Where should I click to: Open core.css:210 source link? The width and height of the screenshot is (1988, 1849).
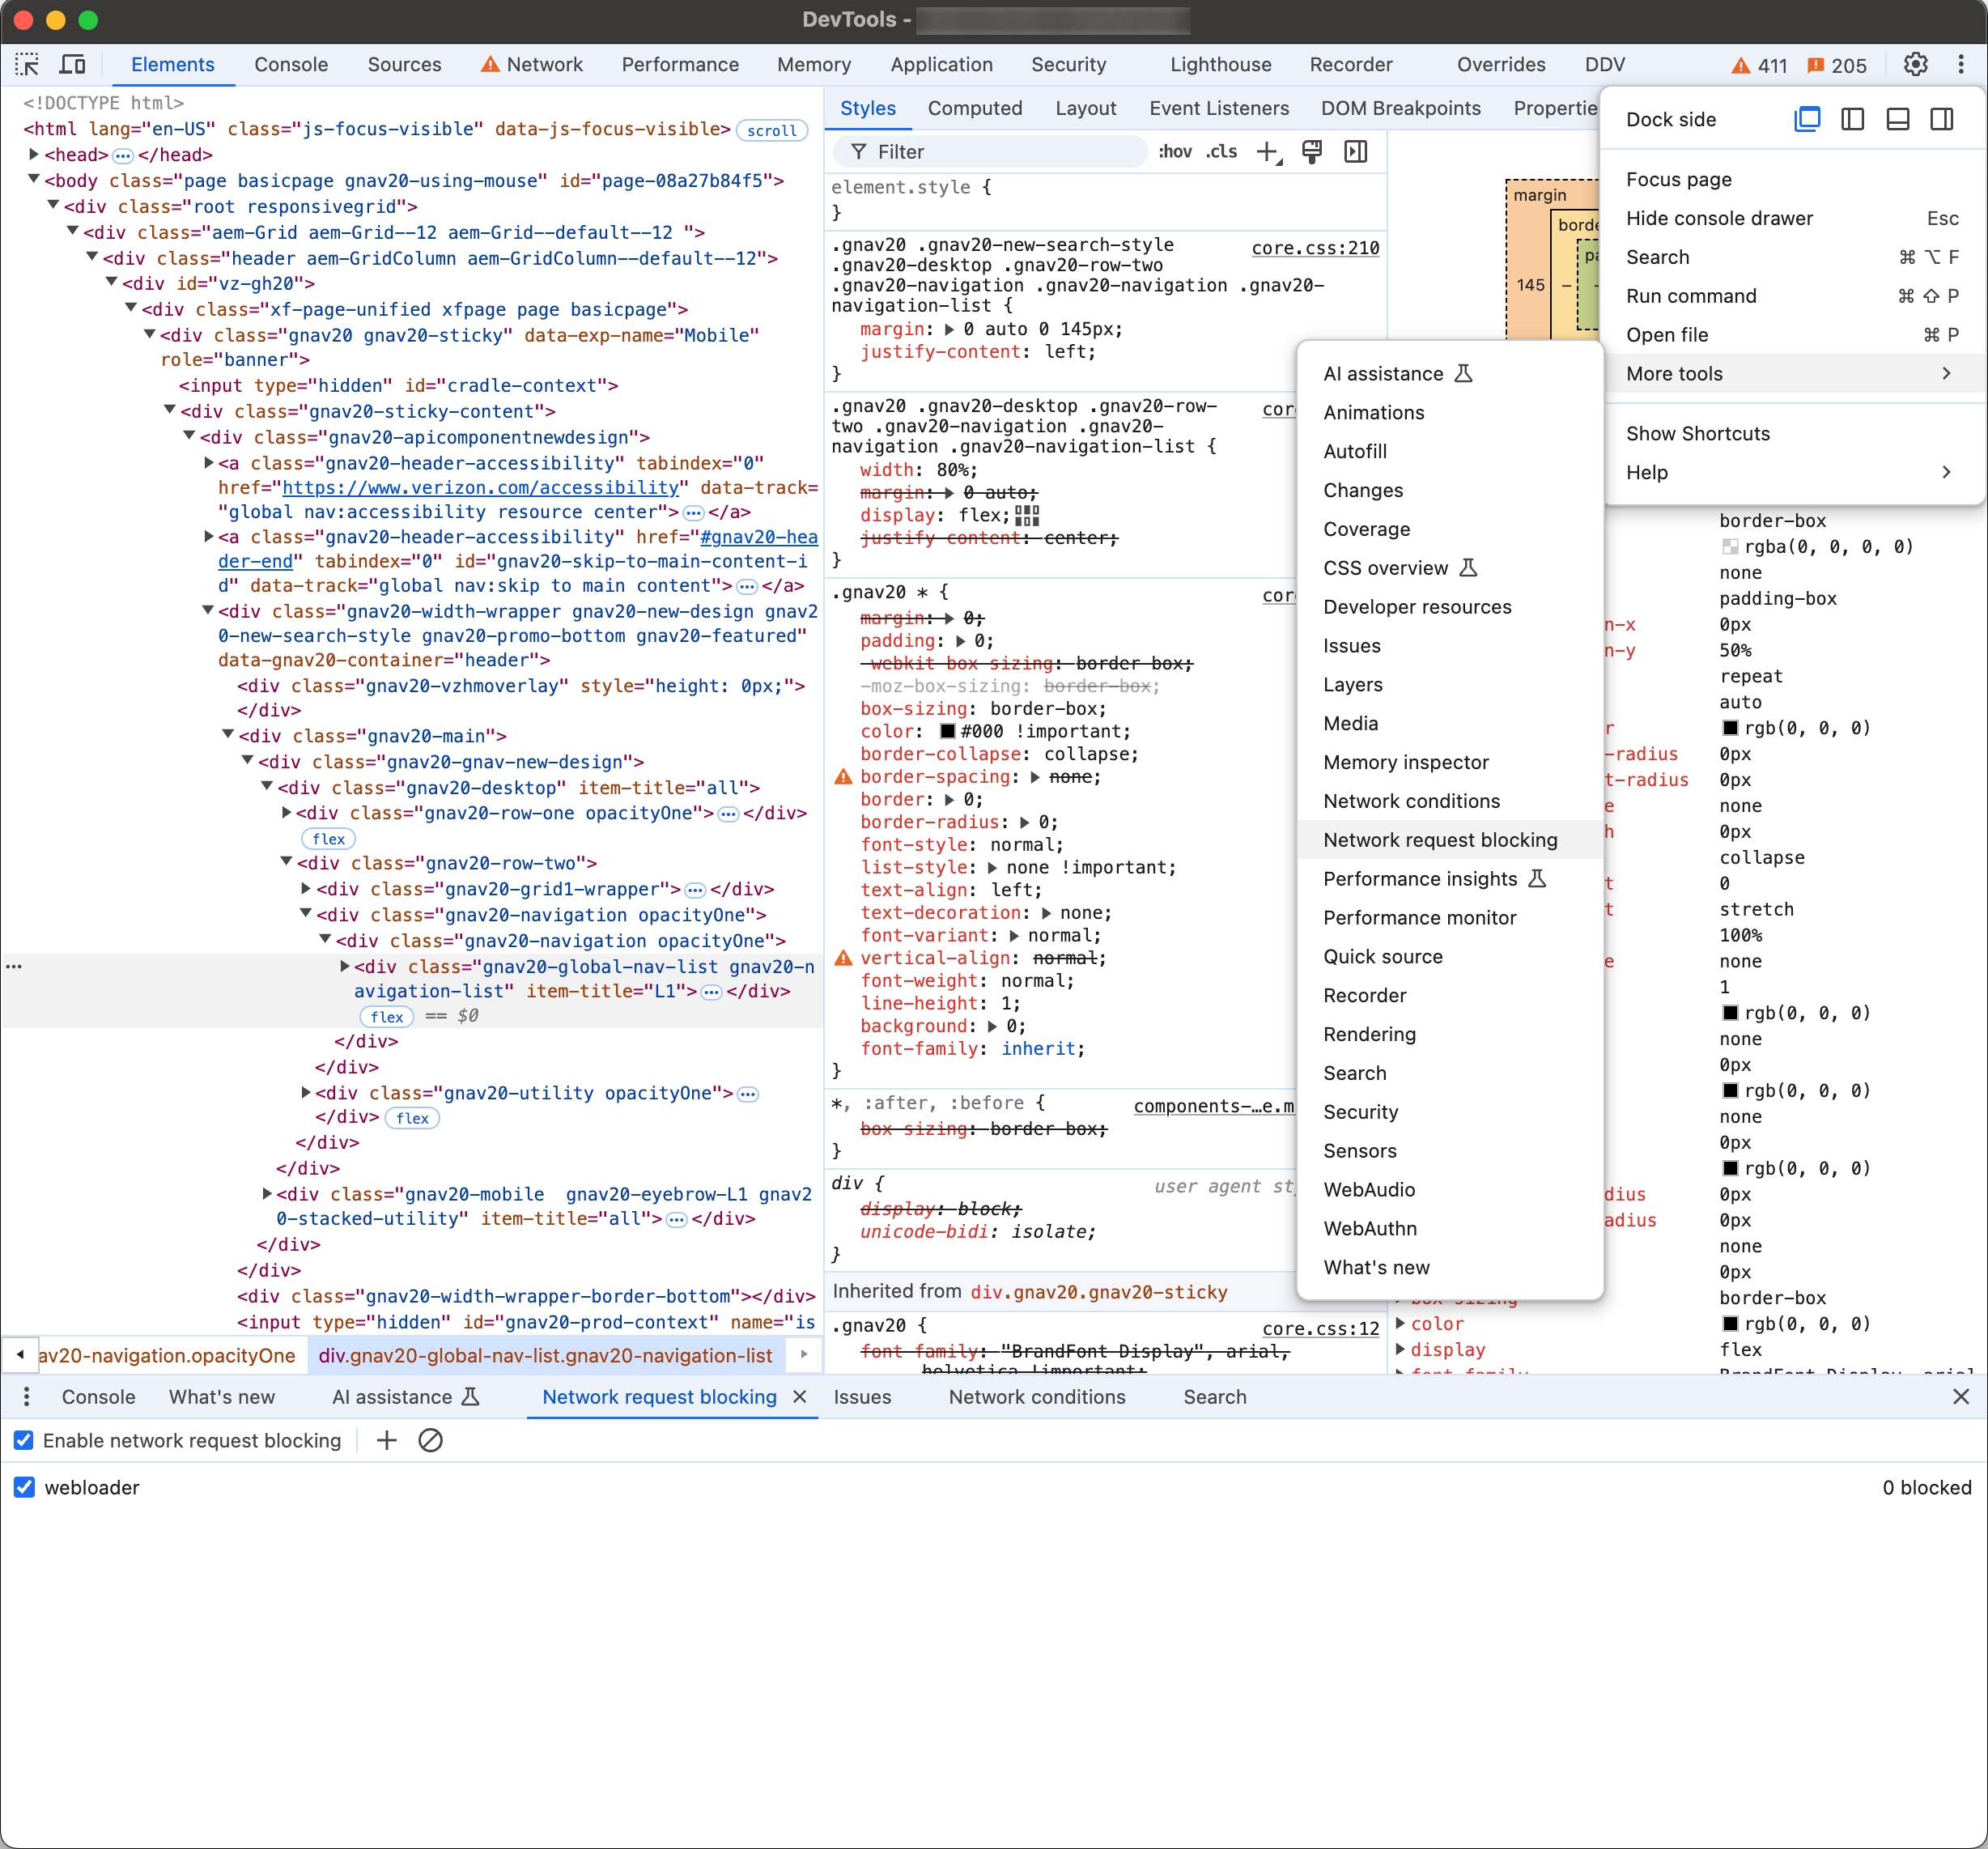(x=1315, y=248)
